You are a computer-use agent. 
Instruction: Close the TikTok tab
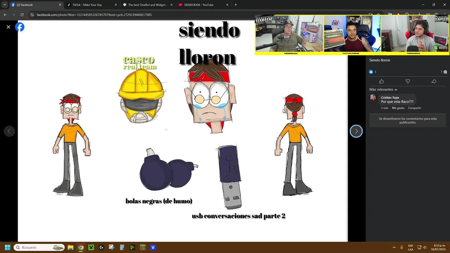coord(116,5)
